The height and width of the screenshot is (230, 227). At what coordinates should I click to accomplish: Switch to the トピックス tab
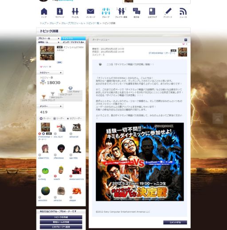click(x=73, y=38)
